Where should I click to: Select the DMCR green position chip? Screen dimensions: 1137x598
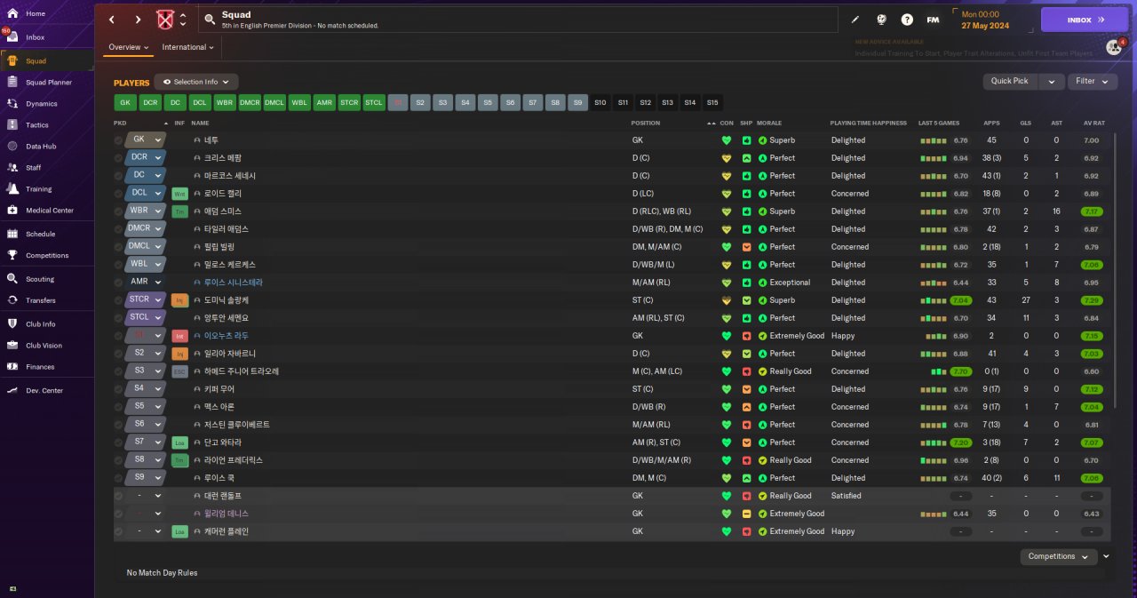tap(250, 102)
